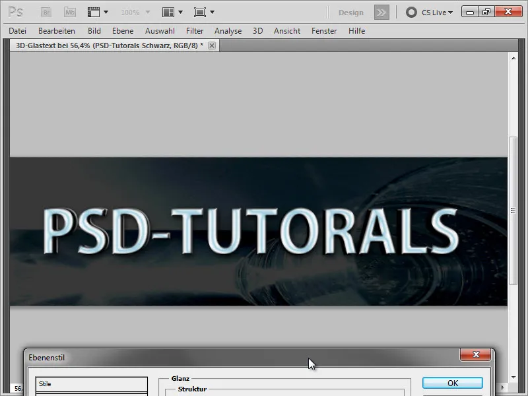Viewport: 528px width, 396px height.
Task: Open the Screen Mode icon
Action: click(x=200, y=13)
